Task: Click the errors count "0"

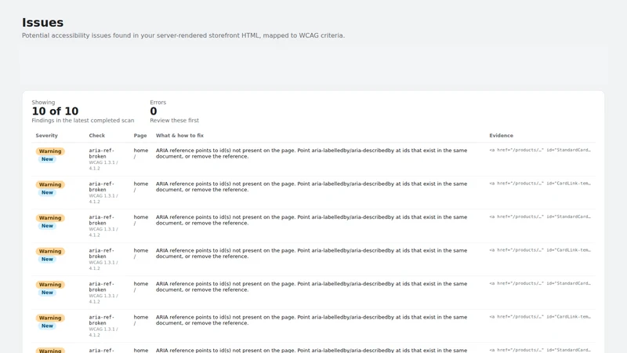Action: coord(154,111)
